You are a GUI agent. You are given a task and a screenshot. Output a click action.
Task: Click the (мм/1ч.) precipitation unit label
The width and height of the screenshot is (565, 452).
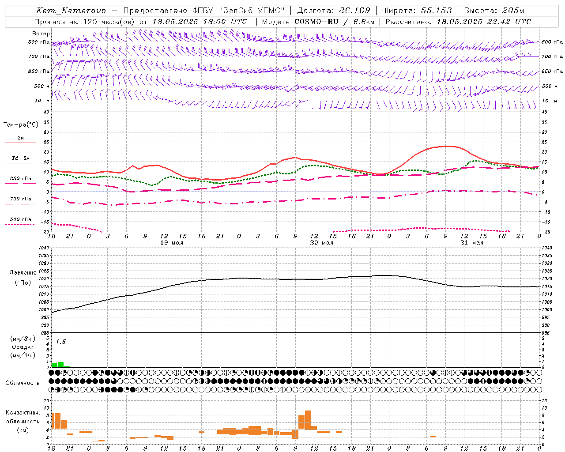tap(23, 355)
